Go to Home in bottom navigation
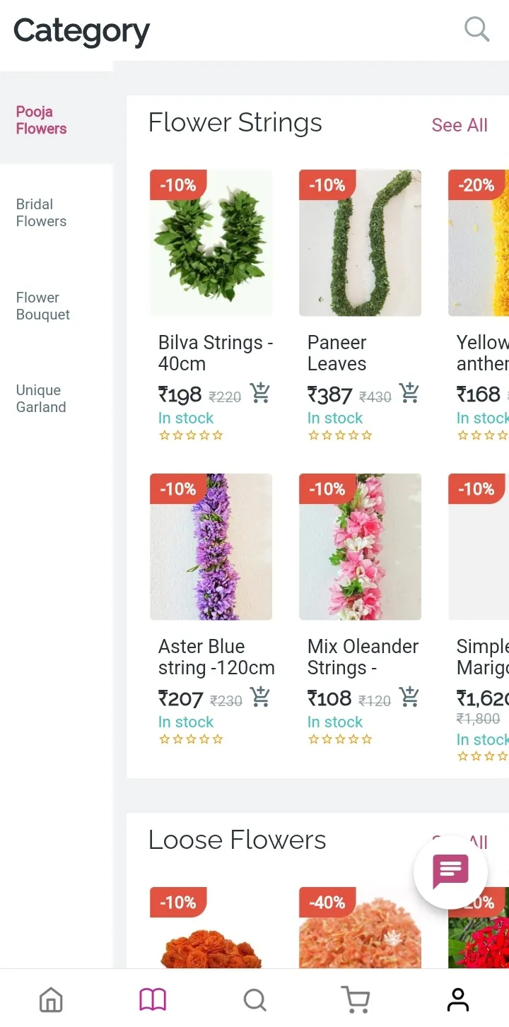This screenshot has width=509, height=1027. pos(51,999)
